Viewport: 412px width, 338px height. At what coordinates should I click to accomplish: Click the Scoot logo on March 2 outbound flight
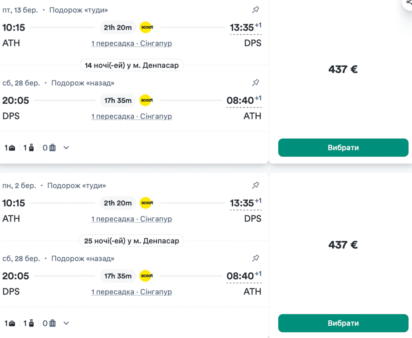[146, 203]
